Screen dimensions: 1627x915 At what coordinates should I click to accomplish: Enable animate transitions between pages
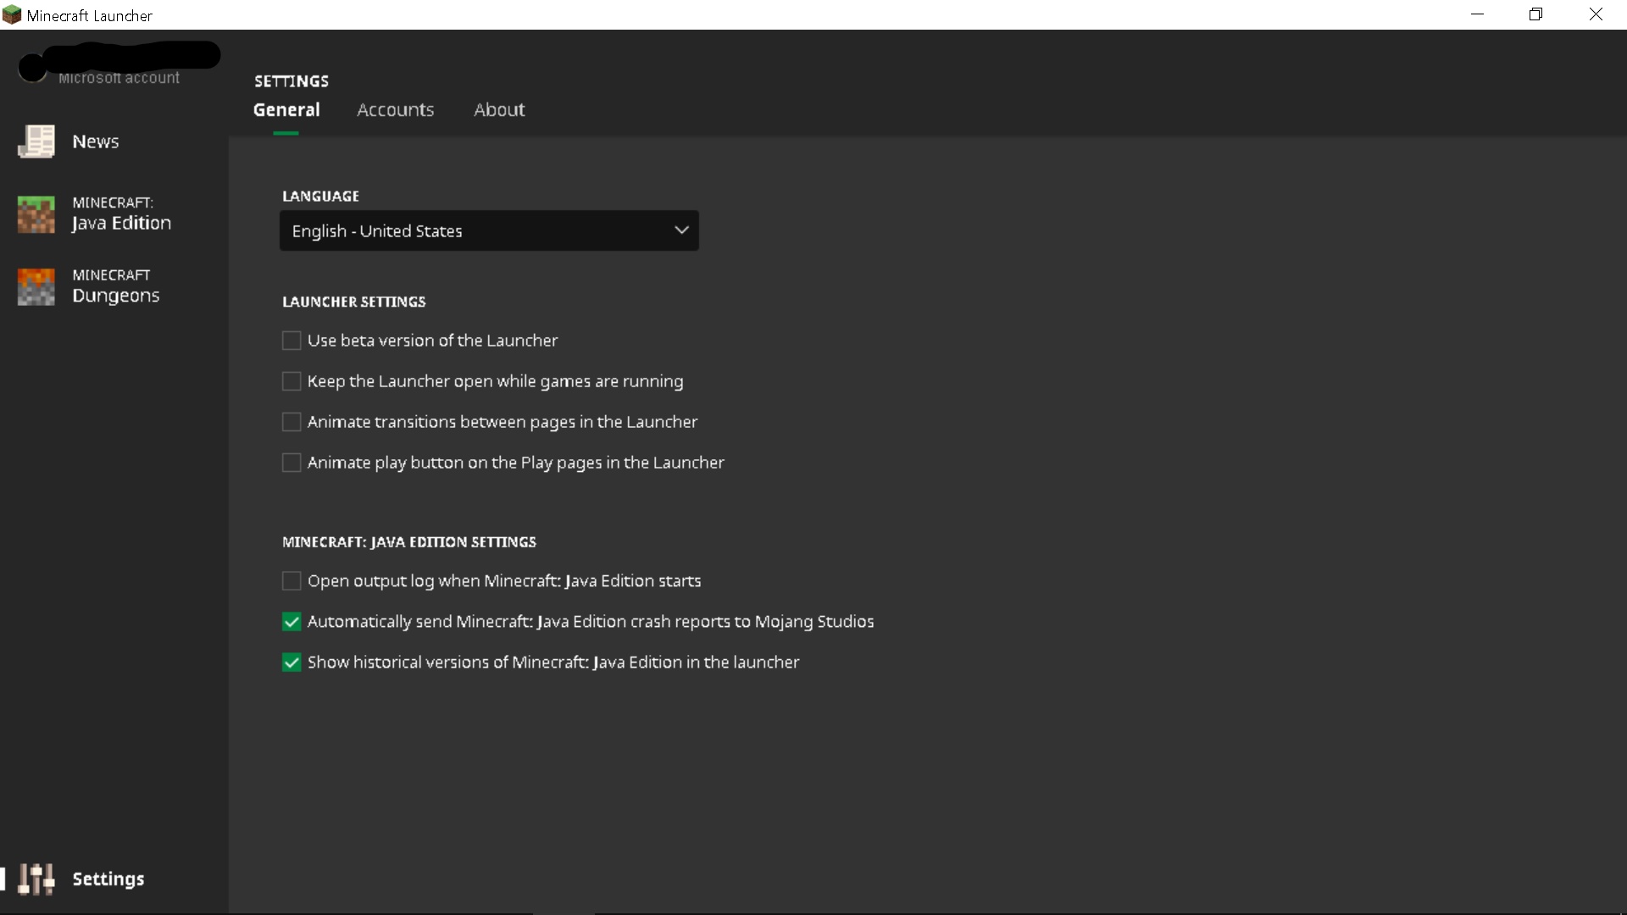click(x=292, y=422)
